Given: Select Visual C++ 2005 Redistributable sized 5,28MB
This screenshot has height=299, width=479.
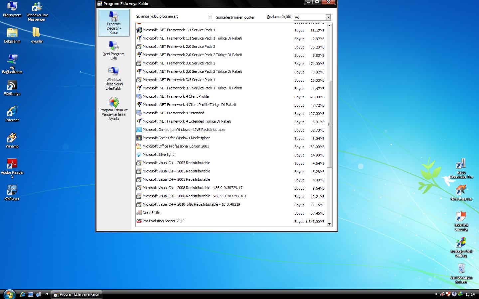Looking at the screenshot, I should coord(231,171).
